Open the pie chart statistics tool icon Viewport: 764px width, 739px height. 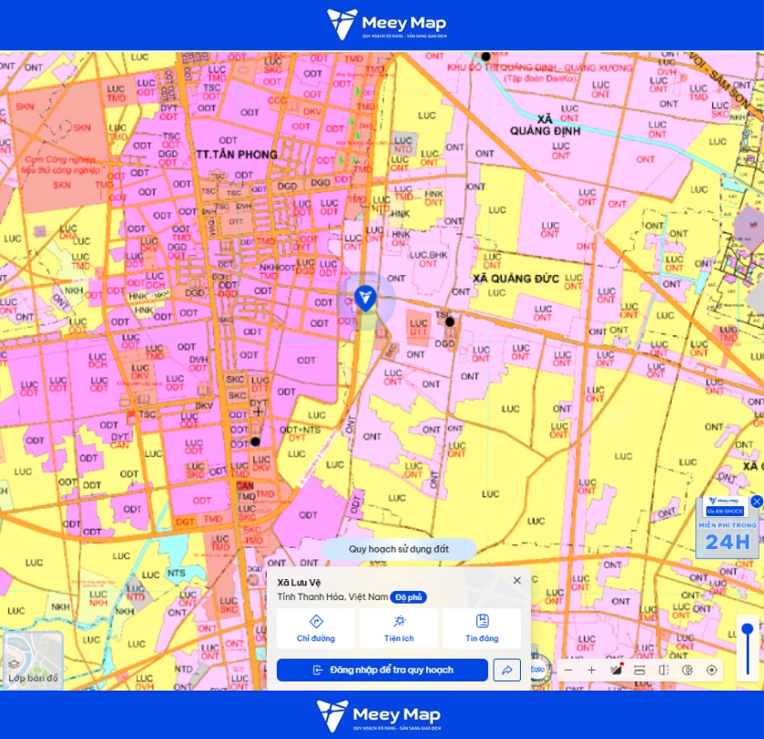tap(687, 670)
